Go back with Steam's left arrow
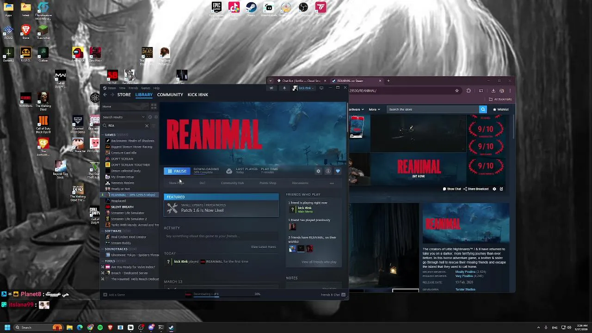Image resolution: width=592 pixels, height=333 pixels. tap(105, 95)
